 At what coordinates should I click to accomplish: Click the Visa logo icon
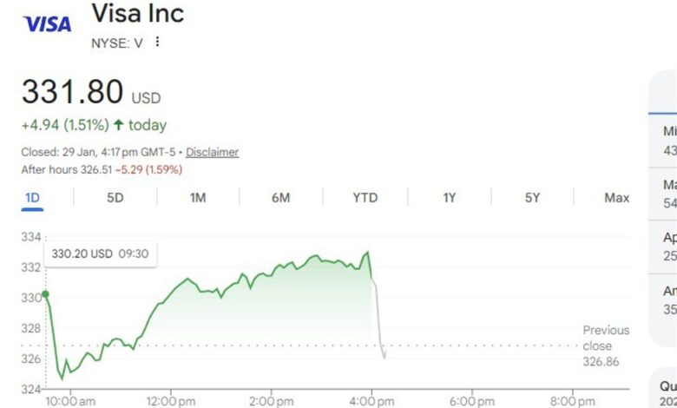[47, 23]
